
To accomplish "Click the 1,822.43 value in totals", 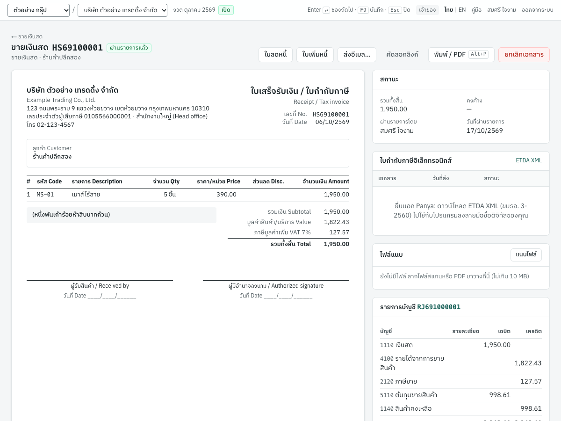I will coord(337,222).
